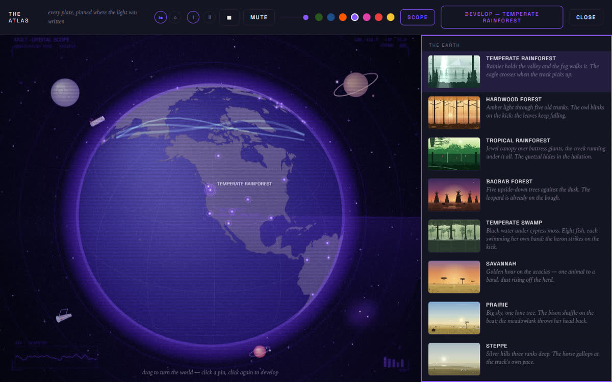Viewport: 612px width, 382px height.
Task: Select the blue color swatch
Action: 331,17
